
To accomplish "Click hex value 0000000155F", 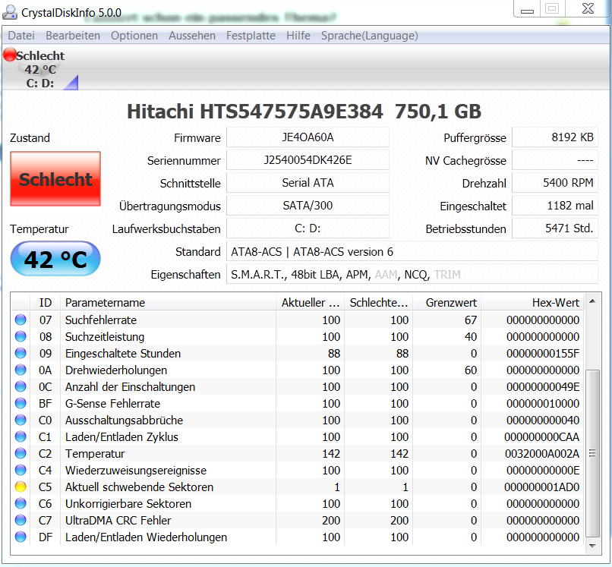I will point(543,353).
